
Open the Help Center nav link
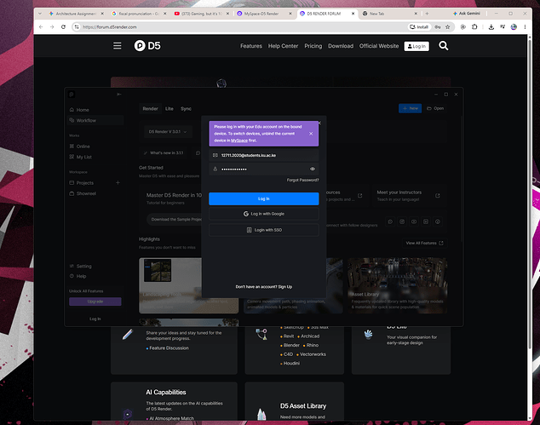point(283,46)
